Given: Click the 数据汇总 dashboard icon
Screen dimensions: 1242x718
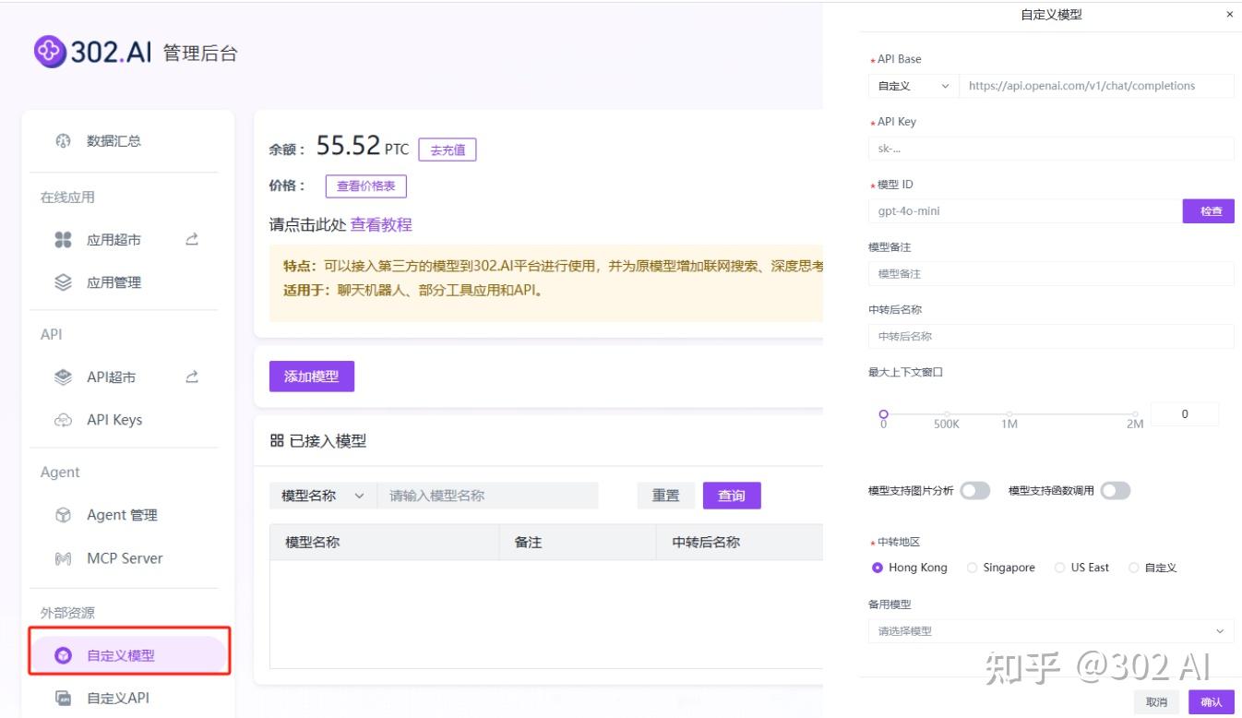Looking at the screenshot, I should 64,141.
